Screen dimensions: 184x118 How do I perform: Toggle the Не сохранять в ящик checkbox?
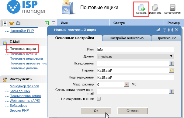(99, 99)
